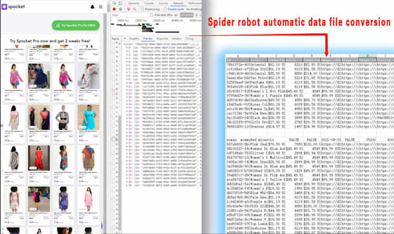Click the Name column header in the request list
The height and width of the screenshot is (234, 394).
click(x=115, y=39)
